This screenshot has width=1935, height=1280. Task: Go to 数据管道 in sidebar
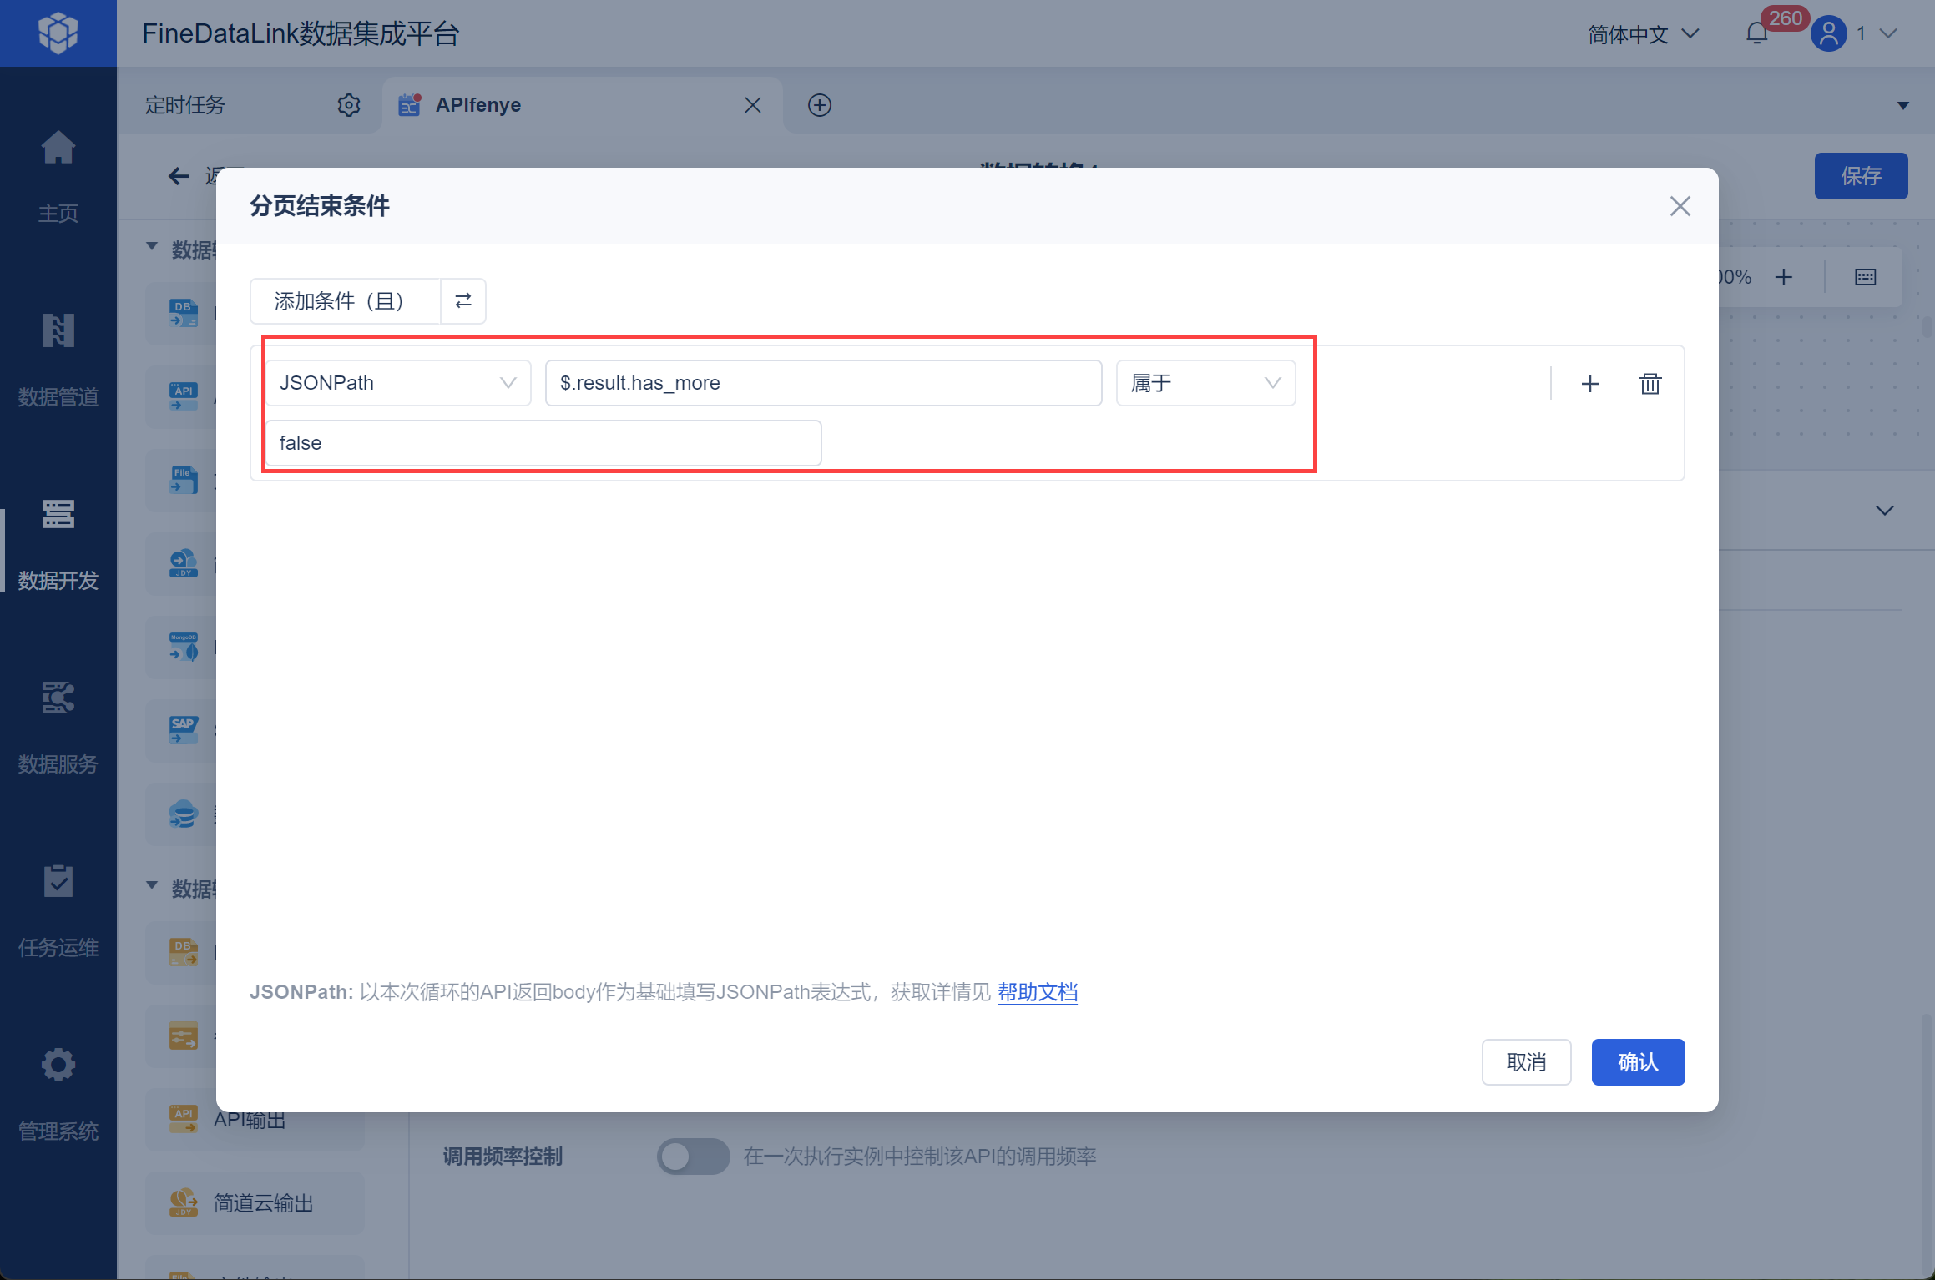(x=58, y=359)
